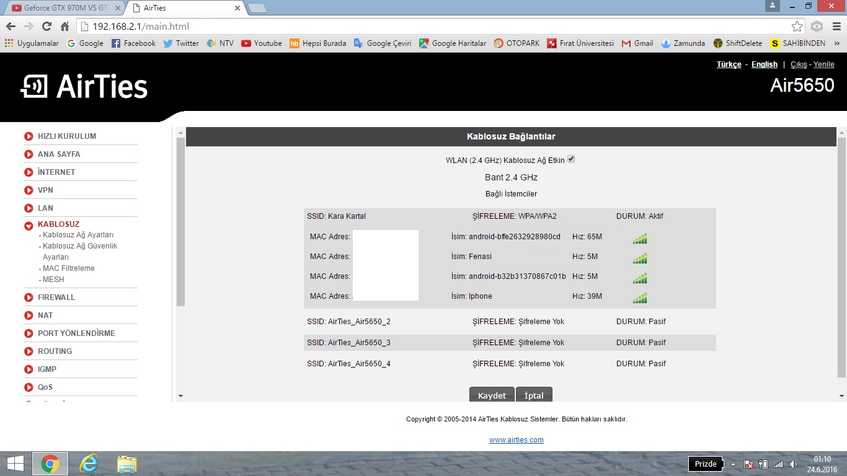Viewport: 847px width, 476px height.
Task: Open the Zamunda bookmark
Action: [x=683, y=43]
